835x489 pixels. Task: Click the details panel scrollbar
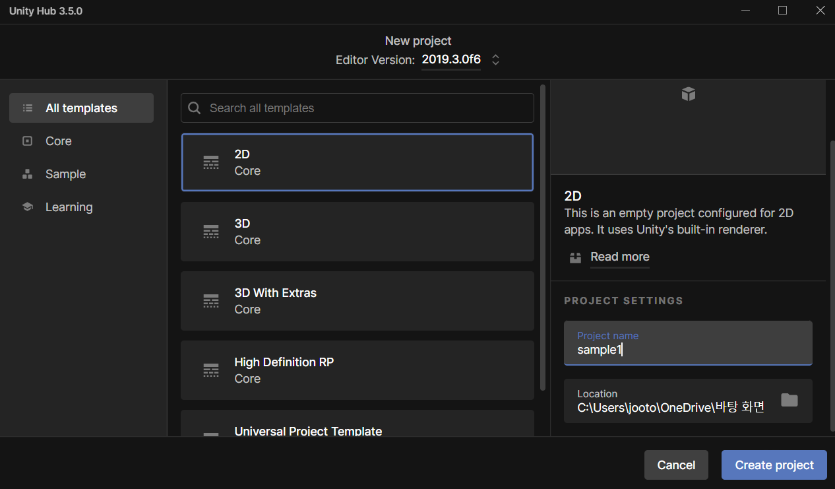[832, 285]
